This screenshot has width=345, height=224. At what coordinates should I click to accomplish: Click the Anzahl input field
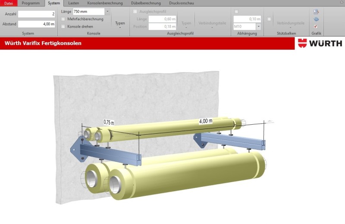36,14
